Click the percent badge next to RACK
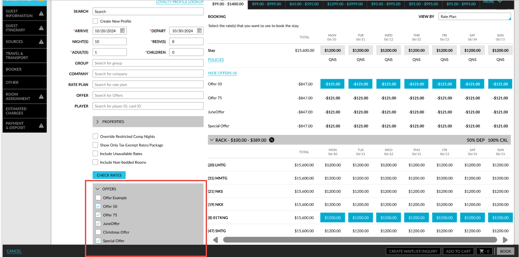Image resolution: width=519 pixels, height=257 pixels. coord(271,140)
